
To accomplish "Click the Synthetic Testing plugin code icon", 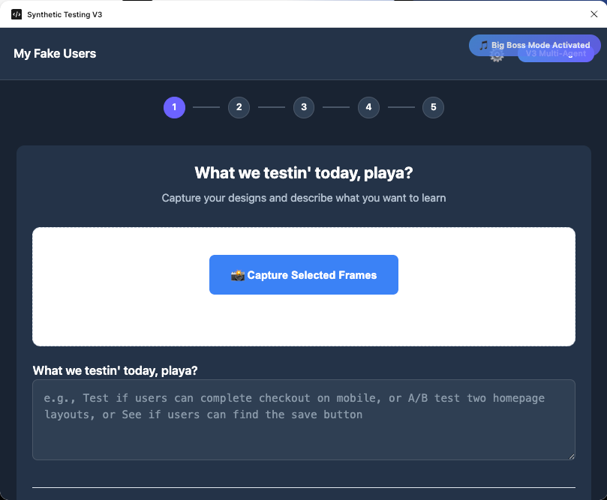I will click(17, 14).
